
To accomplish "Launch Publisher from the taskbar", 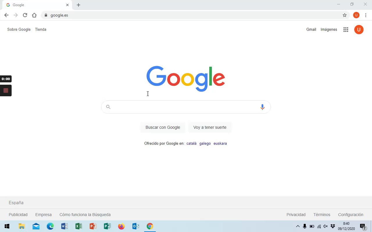I will (107, 226).
